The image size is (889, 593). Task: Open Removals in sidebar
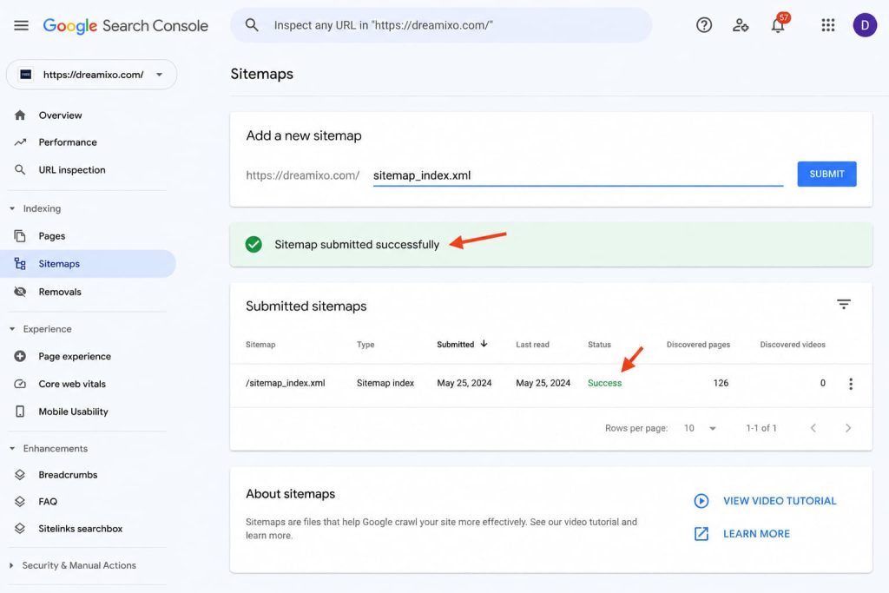click(60, 292)
